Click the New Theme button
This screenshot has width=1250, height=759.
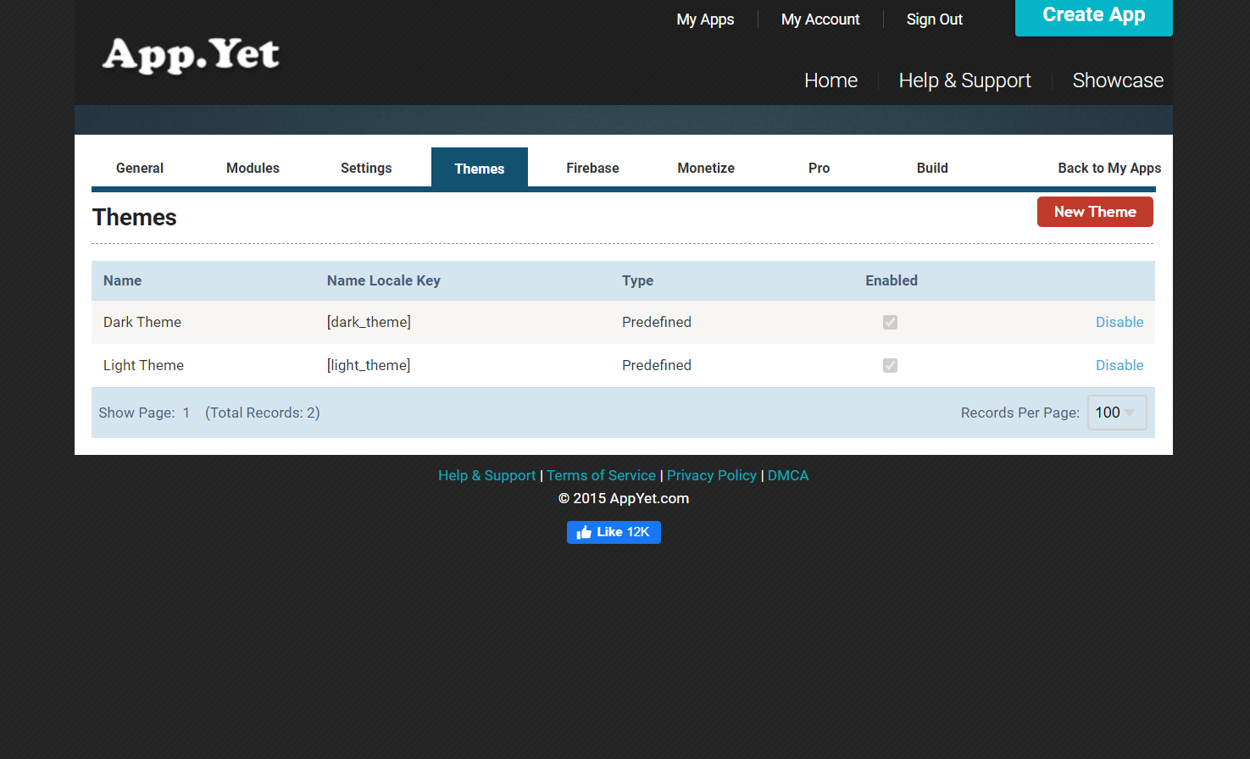pyautogui.click(x=1095, y=212)
